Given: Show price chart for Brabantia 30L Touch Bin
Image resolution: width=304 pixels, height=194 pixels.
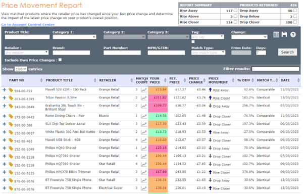Looking at the screenshot, I should [143, 106].
